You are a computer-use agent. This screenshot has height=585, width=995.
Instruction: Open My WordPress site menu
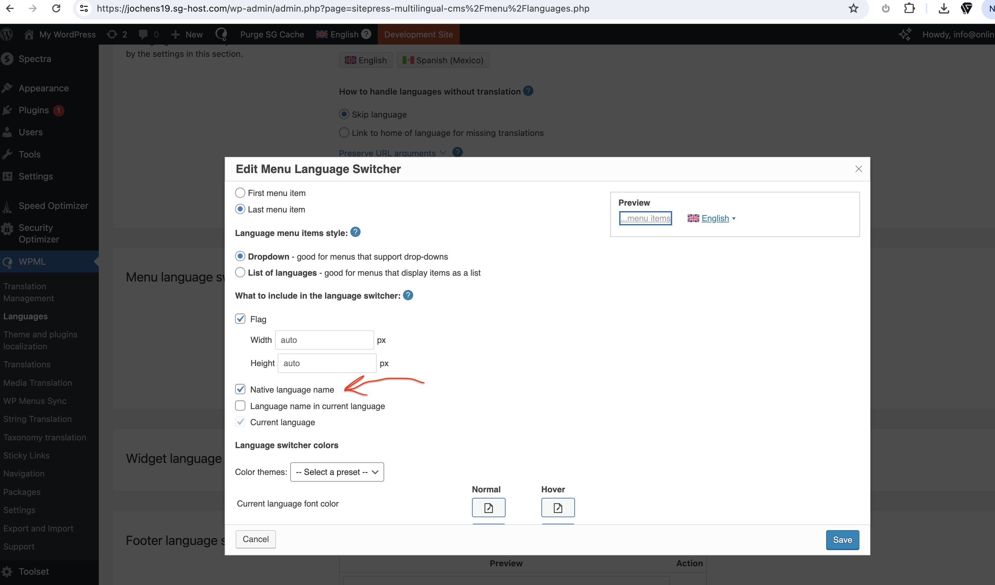pyautogui.click(x=60, y=34)
